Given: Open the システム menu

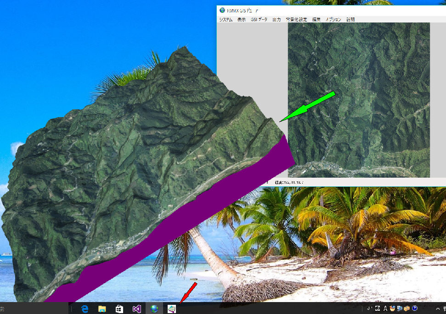Looking at the screenshot, I should (226, 20).
